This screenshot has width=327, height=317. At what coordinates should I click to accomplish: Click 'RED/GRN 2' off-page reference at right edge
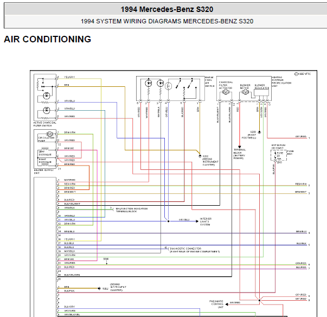303,184
